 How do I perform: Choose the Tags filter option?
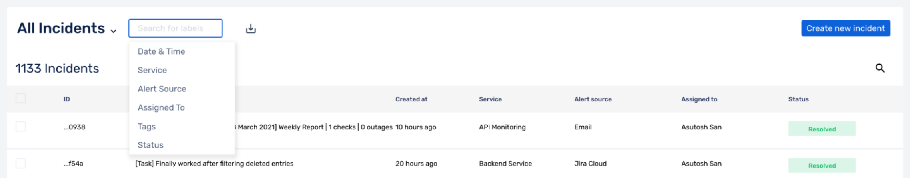(x=146, y=127)
